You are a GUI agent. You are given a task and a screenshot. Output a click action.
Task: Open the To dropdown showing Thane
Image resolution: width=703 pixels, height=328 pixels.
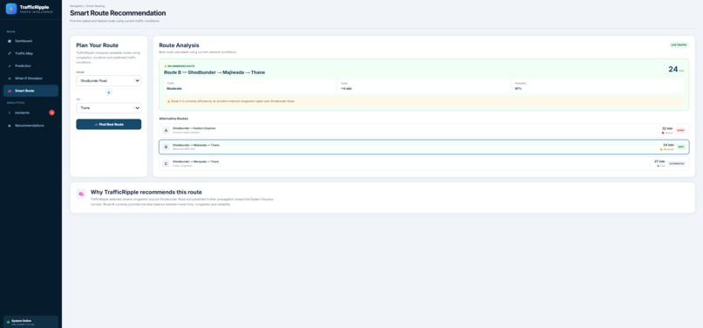tap(108, 108)
